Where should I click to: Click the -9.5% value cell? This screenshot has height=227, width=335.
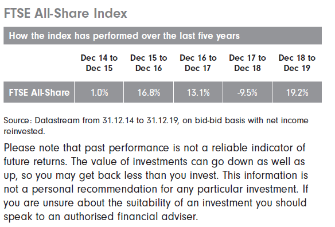click(247, 92)
